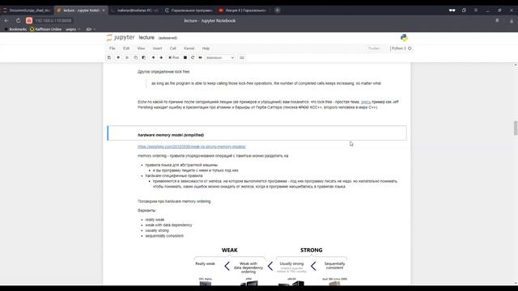This screenshot has width=518, height=291.
Task: Insert a new cell below with plus icon
Action: pyautogui.click(x=118, y=57)
